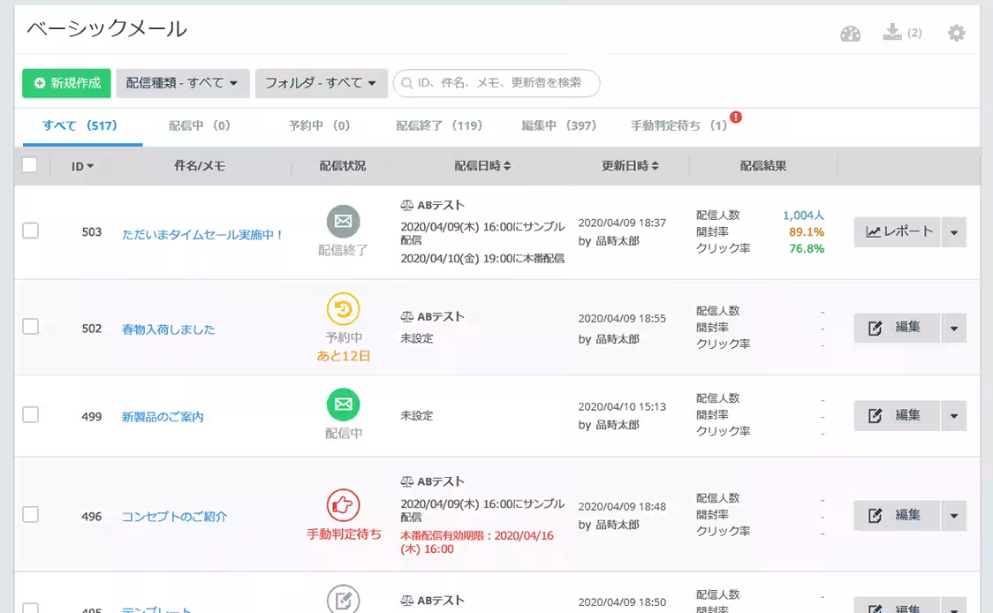Switch to the 配信終了 (119) tab

439,126
